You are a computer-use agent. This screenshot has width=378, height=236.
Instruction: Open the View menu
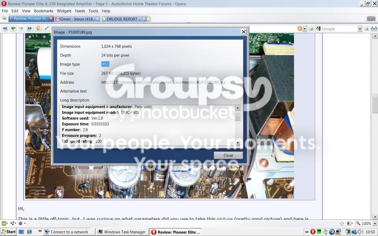tap(26, 11)
